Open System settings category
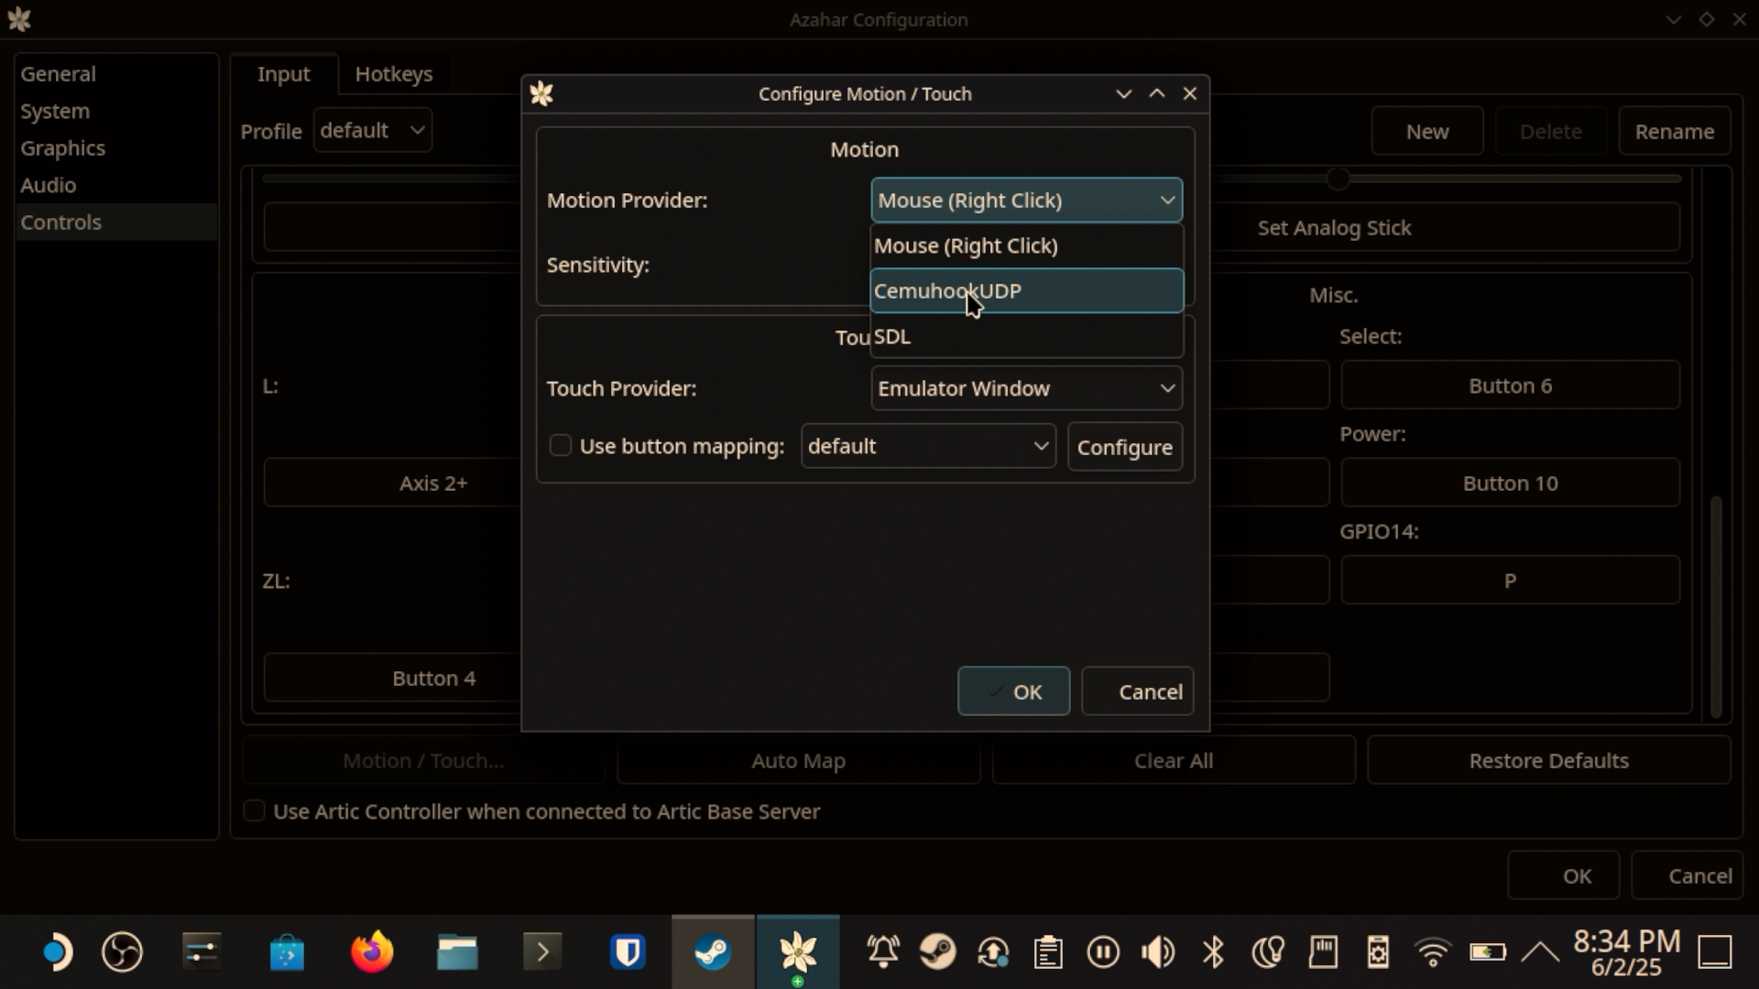Image resolution: width=1759 pixels, height=989 pixels. click(115, 111)
